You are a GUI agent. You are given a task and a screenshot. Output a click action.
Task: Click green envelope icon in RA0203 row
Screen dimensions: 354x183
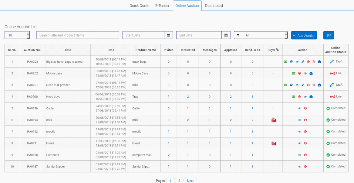pos(285,62)
